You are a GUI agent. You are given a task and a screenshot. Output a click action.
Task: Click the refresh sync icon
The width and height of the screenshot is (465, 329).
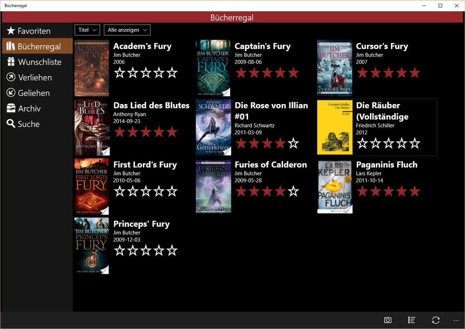click(435, 320)
